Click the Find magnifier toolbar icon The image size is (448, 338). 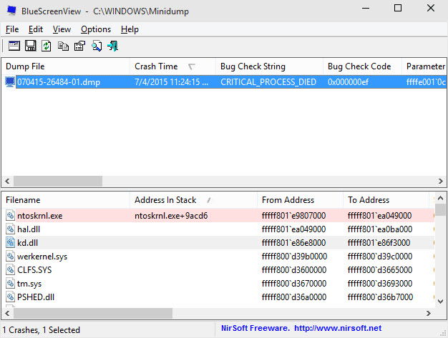97,46
